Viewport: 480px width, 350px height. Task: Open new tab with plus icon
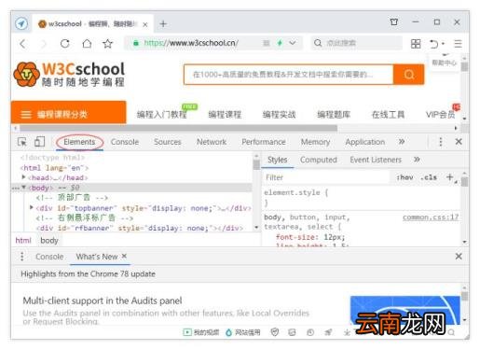(163, 23)
